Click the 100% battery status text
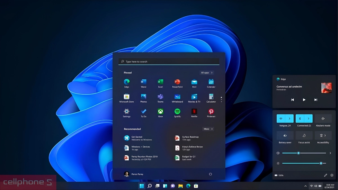338x190 pixels. tap(281, 175)
